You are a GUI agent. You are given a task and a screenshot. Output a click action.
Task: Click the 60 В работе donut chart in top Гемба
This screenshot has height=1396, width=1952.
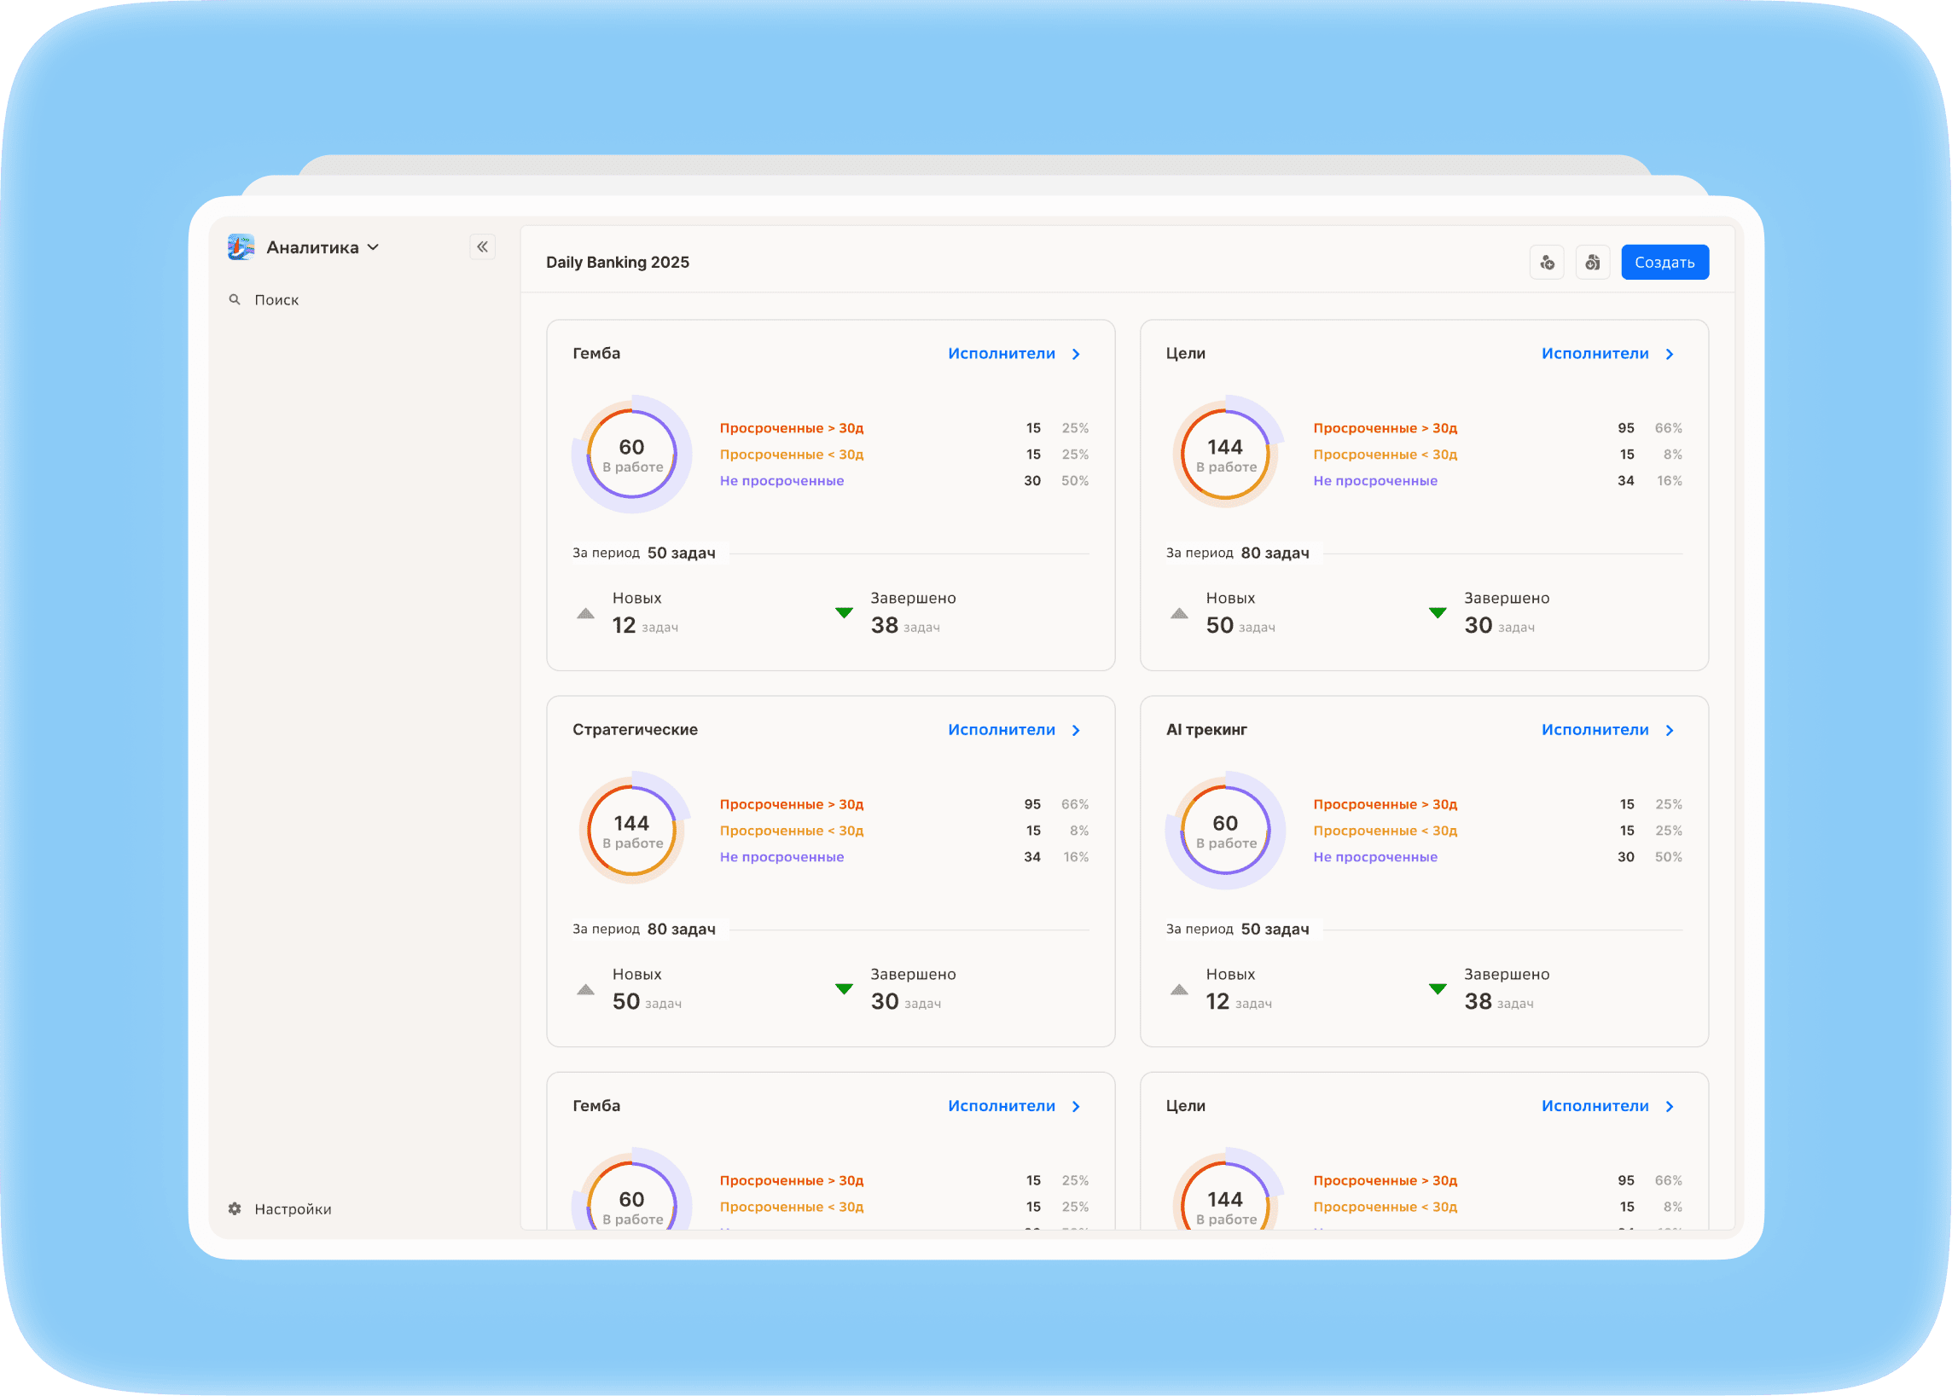tap(632, 454)
